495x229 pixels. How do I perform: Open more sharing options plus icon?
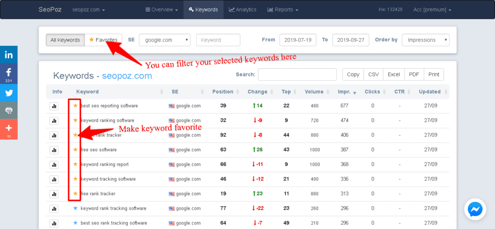pyautogui.click(x=9, y=129)
